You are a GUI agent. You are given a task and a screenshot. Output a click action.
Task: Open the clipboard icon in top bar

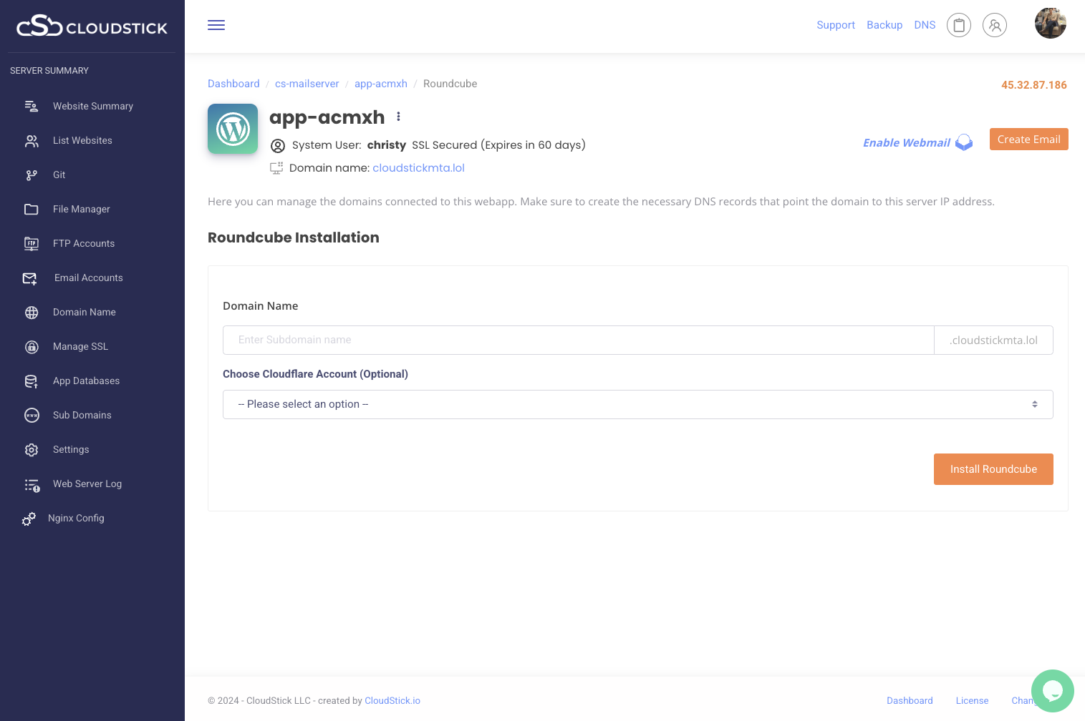(958, 24)
